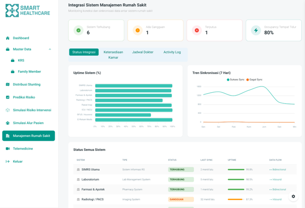The width and height of the screenshot is (305, 208).
Task: Click the Laboratorium uptime progress bar
Action: (236, 180)
